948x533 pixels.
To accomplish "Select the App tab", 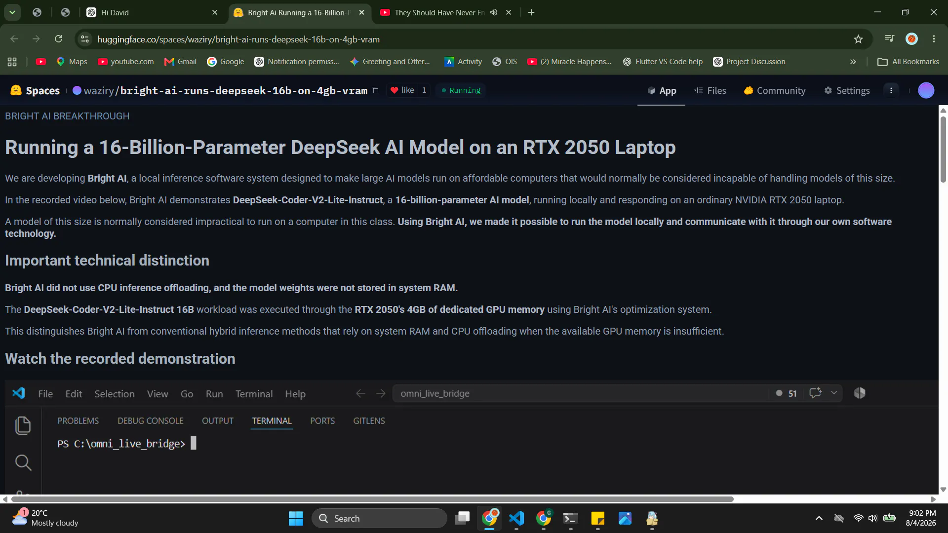I will 661,91.
